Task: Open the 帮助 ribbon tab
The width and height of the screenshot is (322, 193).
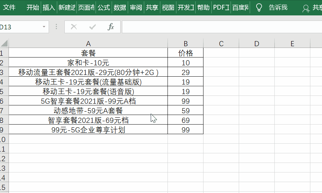Action: click(203, 8)
